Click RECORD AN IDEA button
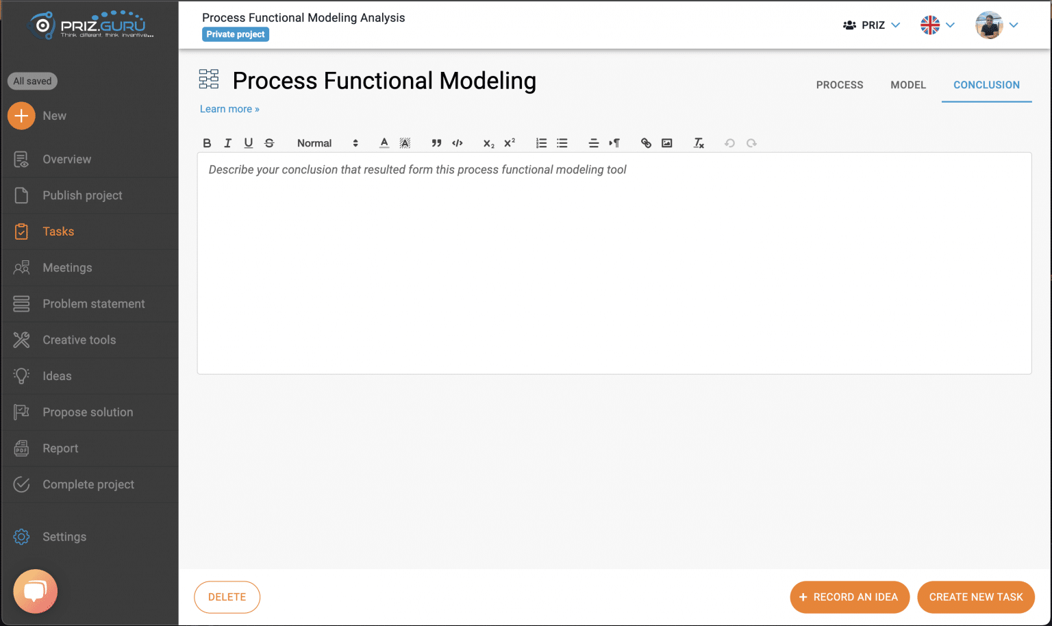The height and width of the screenshot is (626, 1052). 849,597
